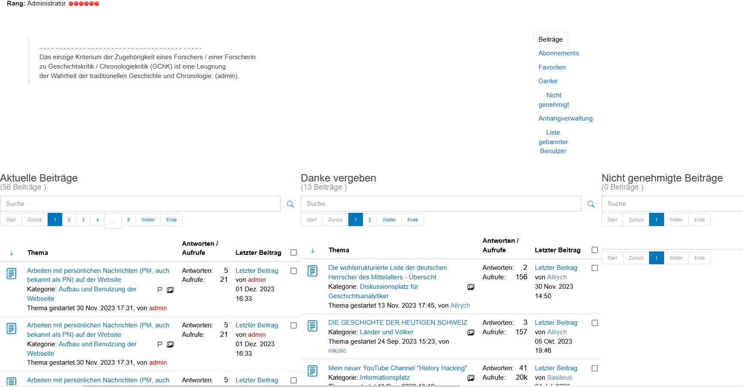The height and width of the screenshot is (387, 743).
Task: Open the Länder und Völker category link
Action: click(387, 332)
